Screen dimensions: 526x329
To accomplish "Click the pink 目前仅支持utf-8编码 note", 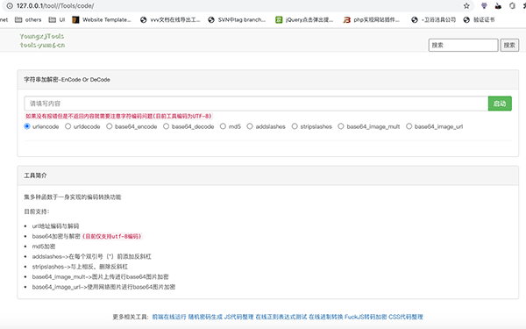I will [112, 236].
